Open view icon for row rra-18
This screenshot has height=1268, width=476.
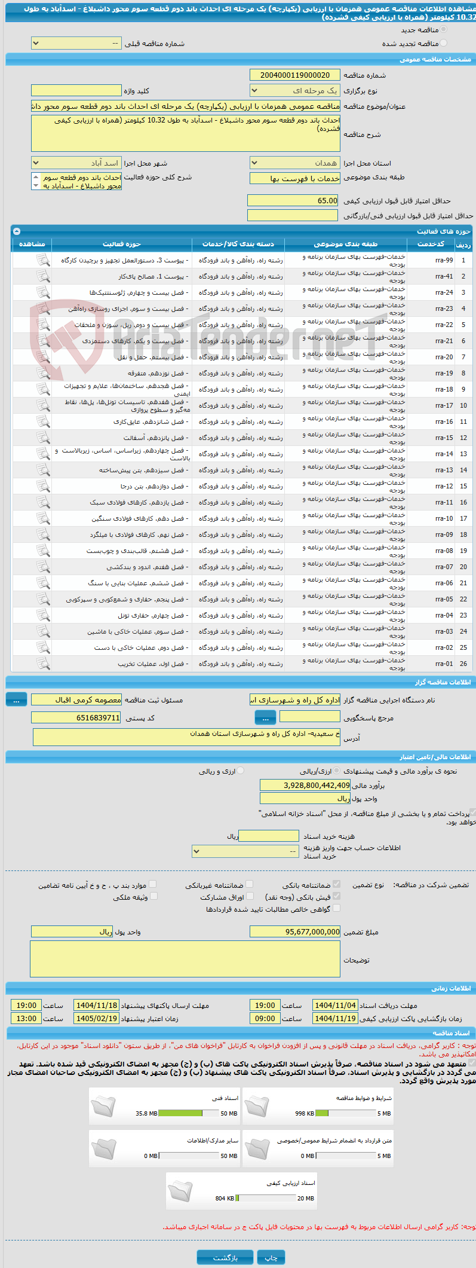(43, 389)
